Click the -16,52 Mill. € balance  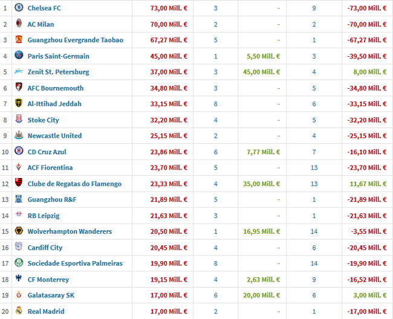point(367,280)
